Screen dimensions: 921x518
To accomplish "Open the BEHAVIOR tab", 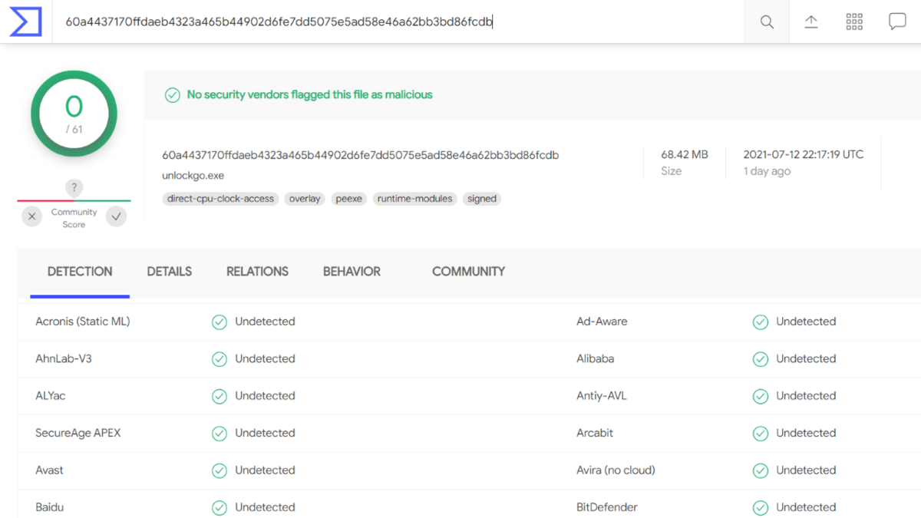I will pyautogui.click(x=352, y=271).
